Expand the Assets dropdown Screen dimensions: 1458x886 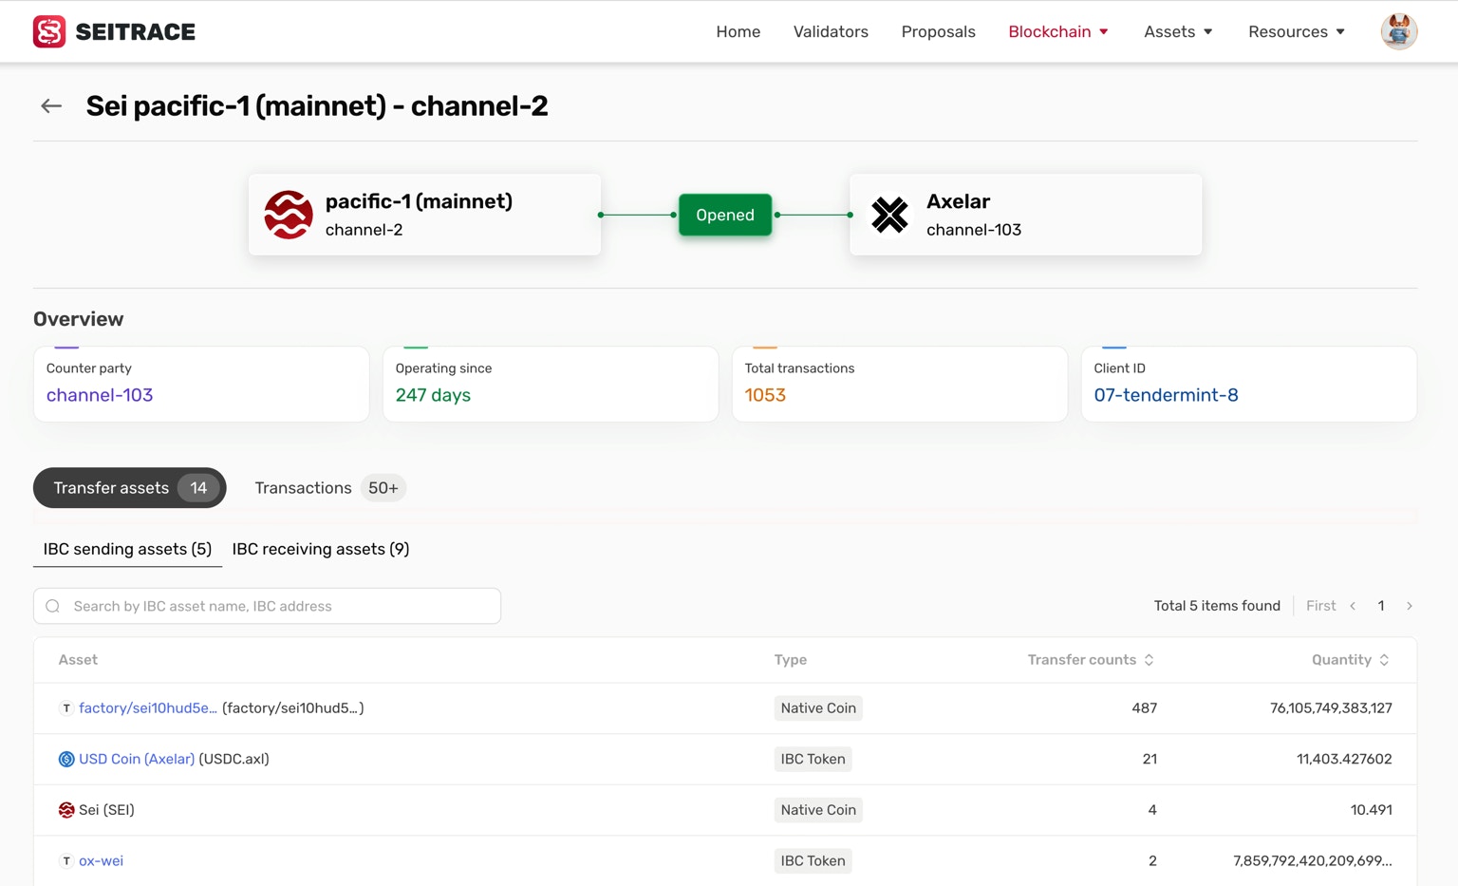pos(1177,31)
